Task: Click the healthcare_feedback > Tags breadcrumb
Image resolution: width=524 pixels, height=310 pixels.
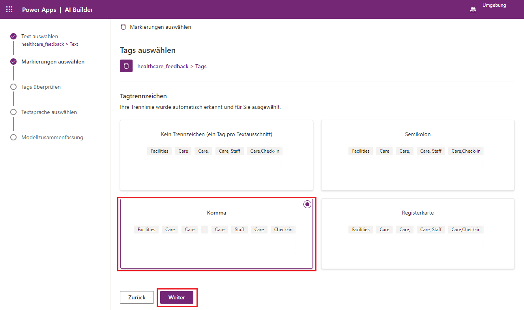Action: 172,66
